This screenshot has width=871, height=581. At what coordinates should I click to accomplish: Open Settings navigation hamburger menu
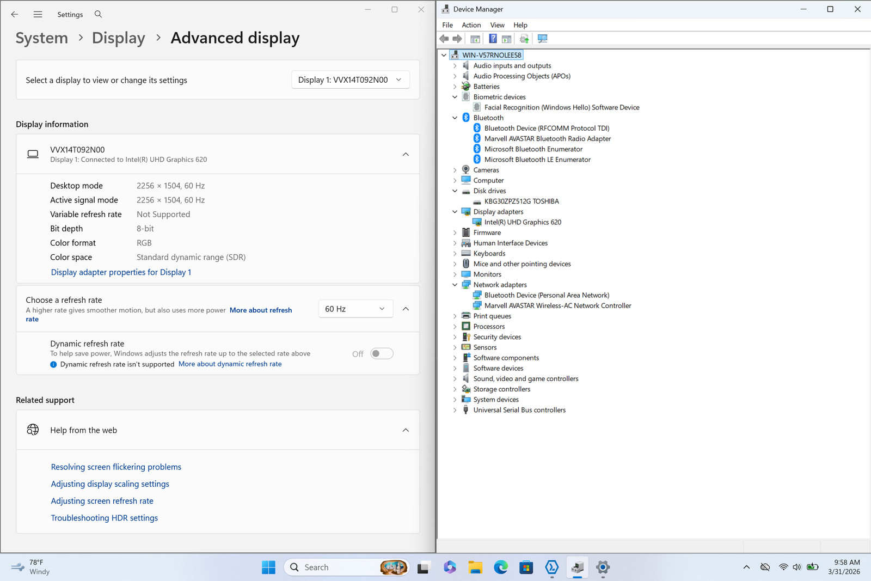(x=38, y=14)
